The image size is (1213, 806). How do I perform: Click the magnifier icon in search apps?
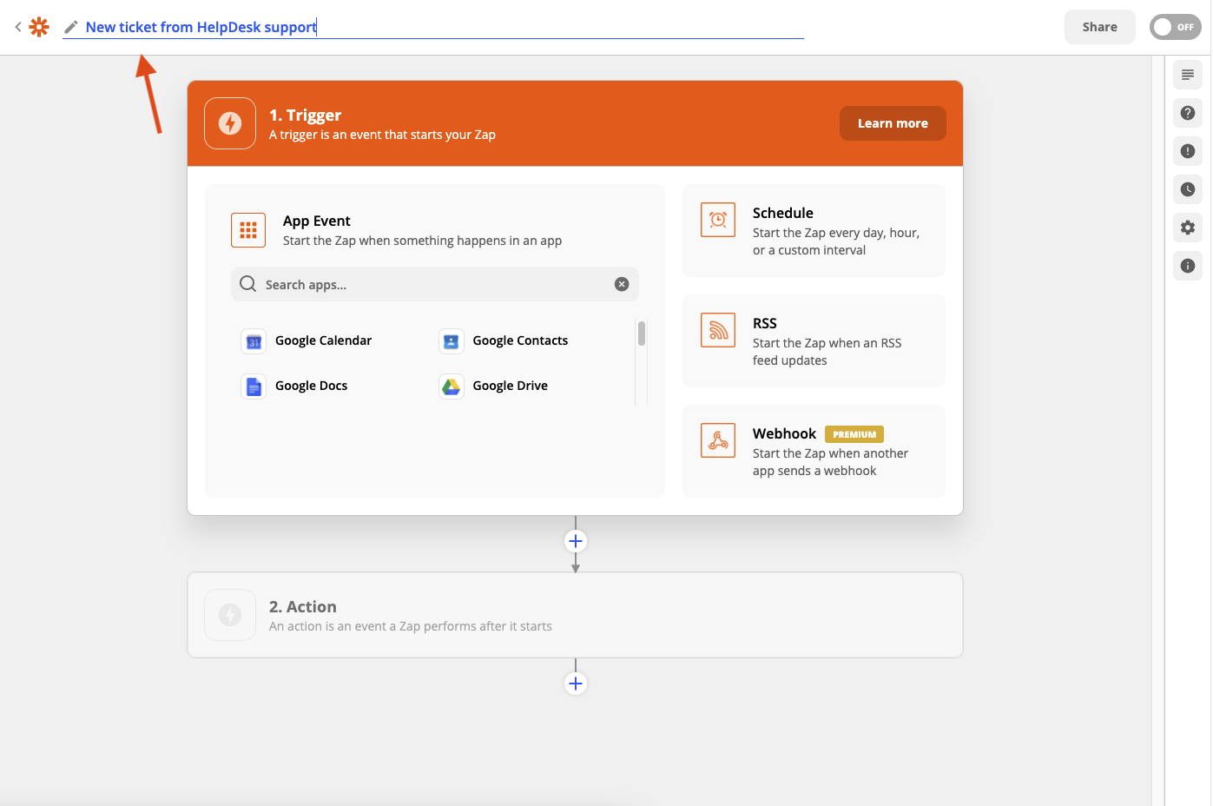[247, 284]
